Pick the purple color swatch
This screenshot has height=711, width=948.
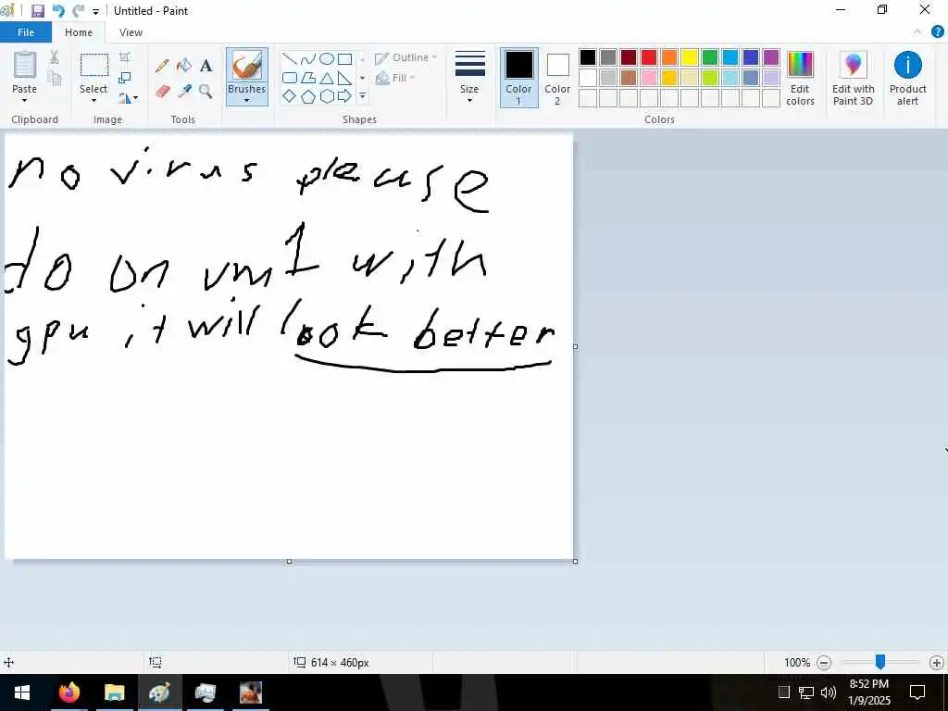[x=771, y=57]
